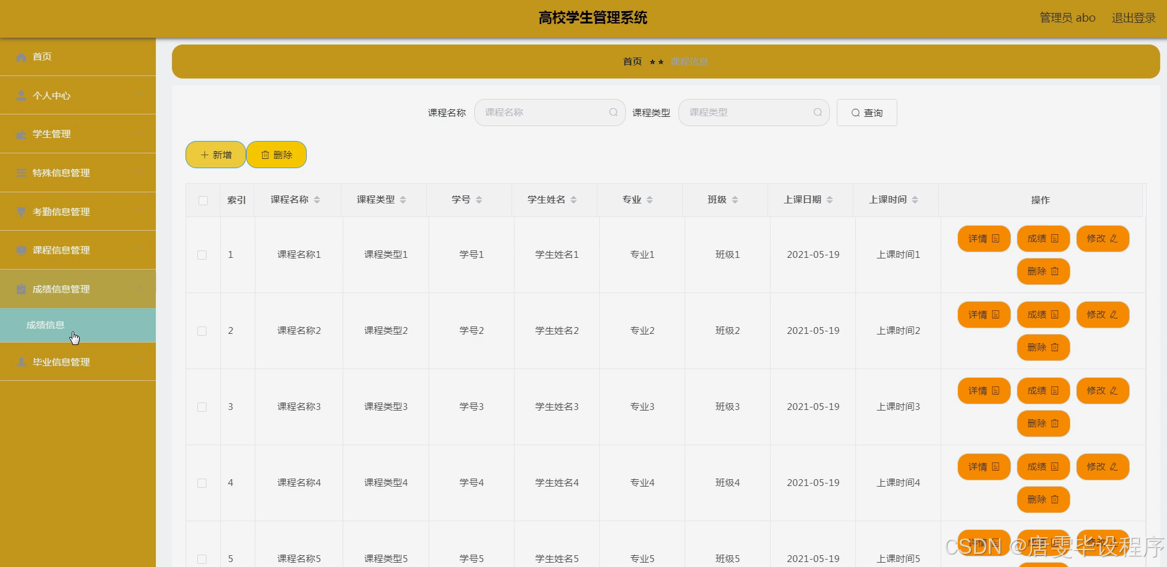Click 首页 in the breadcrumb bar
The width and height of the screenshot is (1167, 567).
[632, 62]
